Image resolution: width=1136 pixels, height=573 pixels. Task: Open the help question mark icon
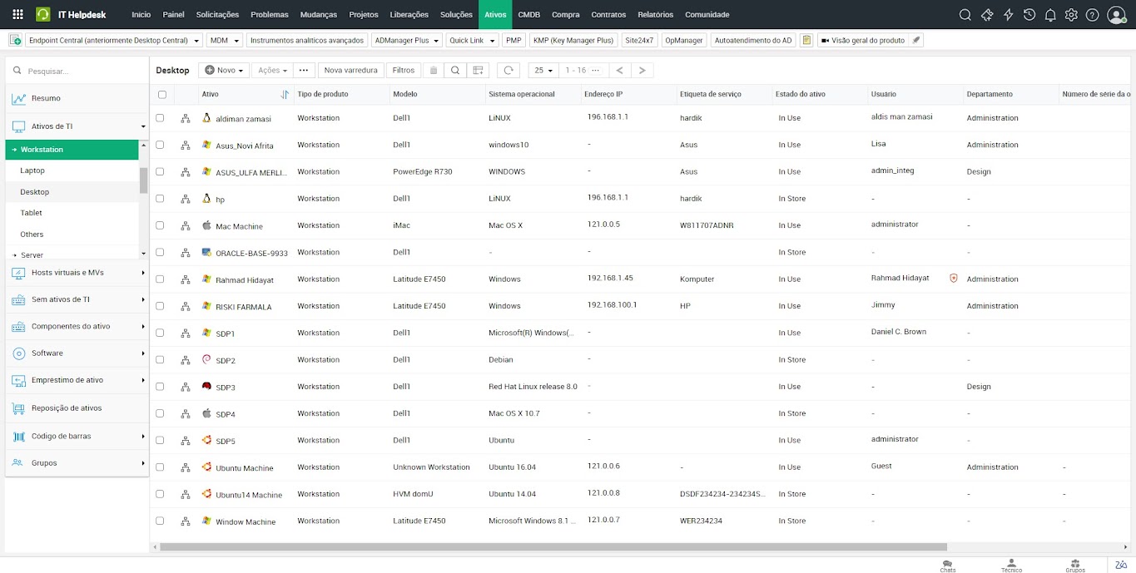point(1093,14)
